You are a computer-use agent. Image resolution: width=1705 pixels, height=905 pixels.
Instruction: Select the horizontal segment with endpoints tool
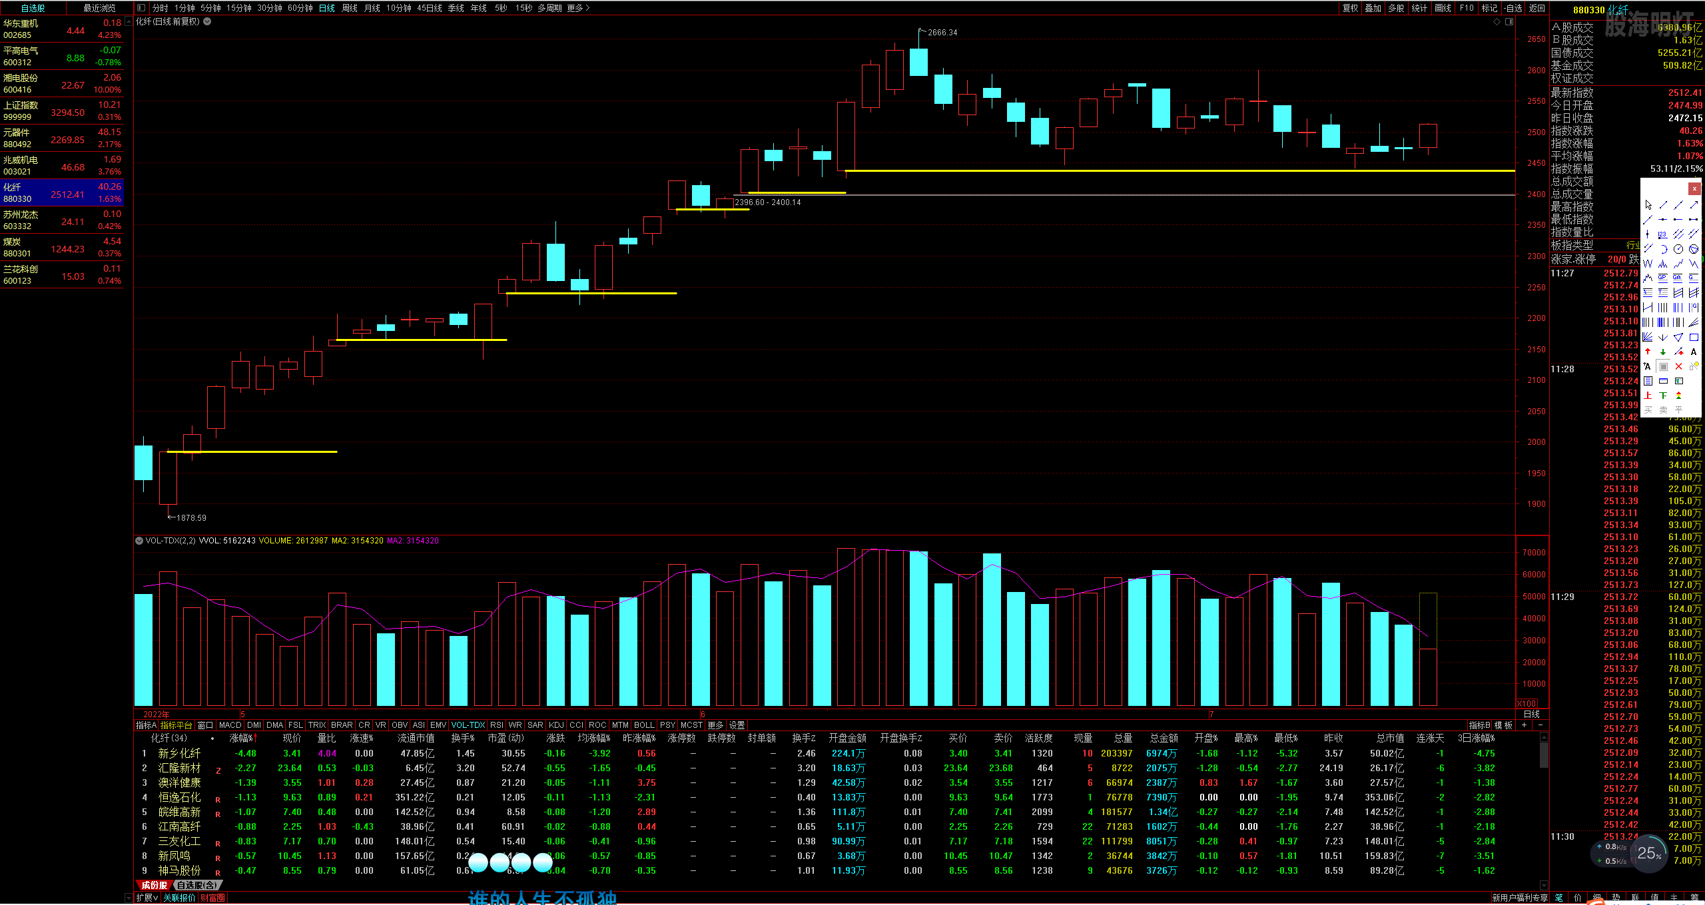click(1694, 219)
